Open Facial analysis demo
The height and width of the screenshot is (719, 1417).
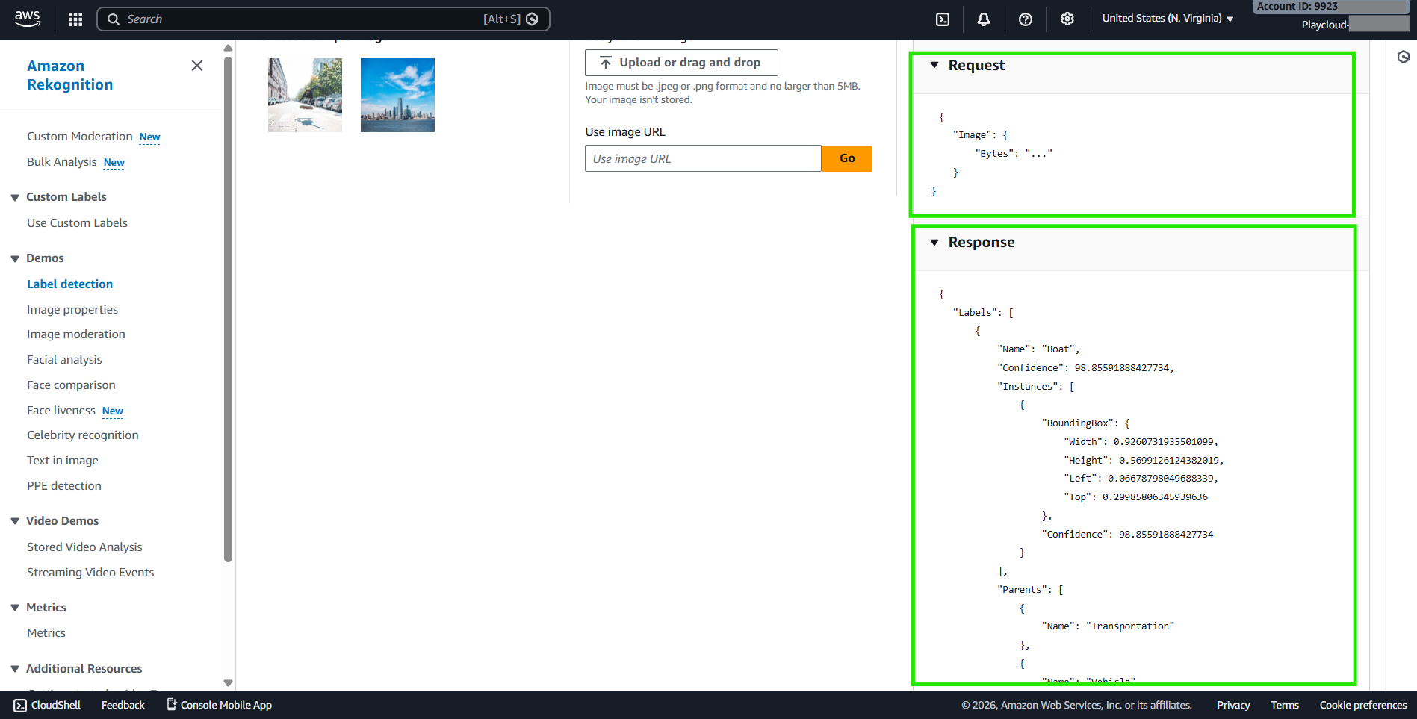(64, 360)
